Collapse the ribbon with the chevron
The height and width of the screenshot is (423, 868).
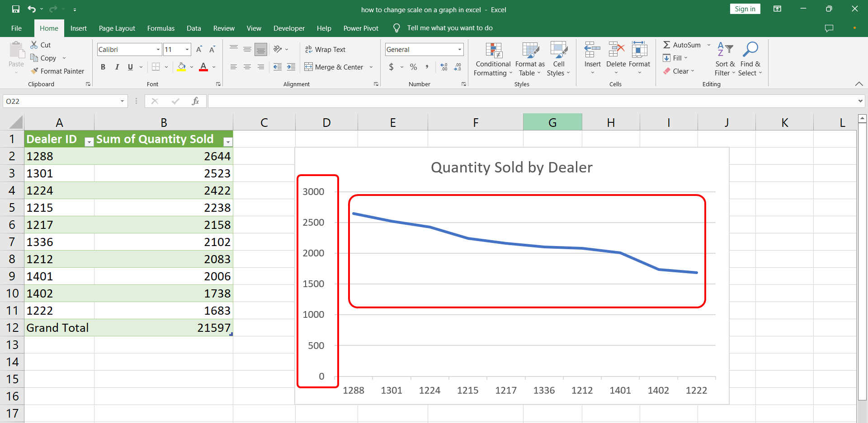click(x=859, y=84)
